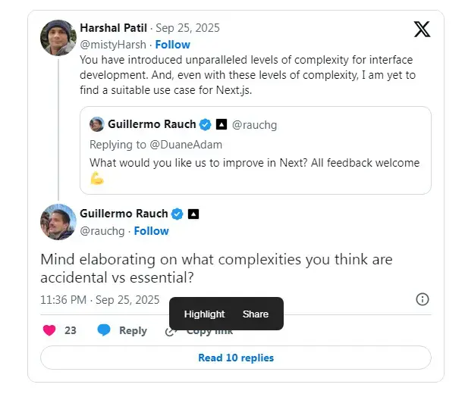Image resolution: width=465 pixels, height=400 pixels.
Task: Click the Vercel triangle badge beside reply author
Action: point(193,214)
